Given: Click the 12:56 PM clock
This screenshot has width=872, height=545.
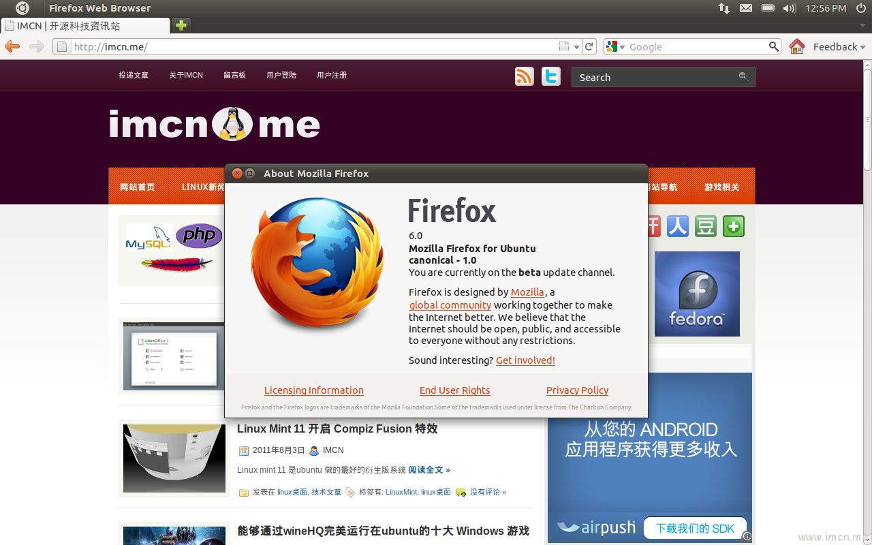Looking at the screenshot, I should (x=826, y=8).
